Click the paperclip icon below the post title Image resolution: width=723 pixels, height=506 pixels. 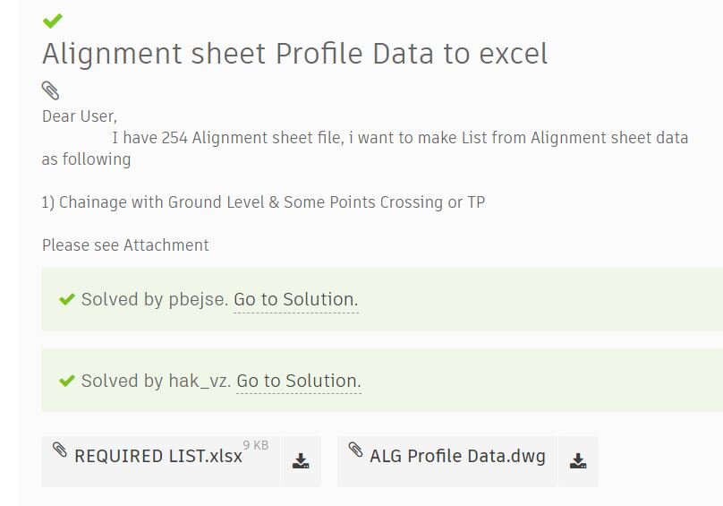point(50,90)
